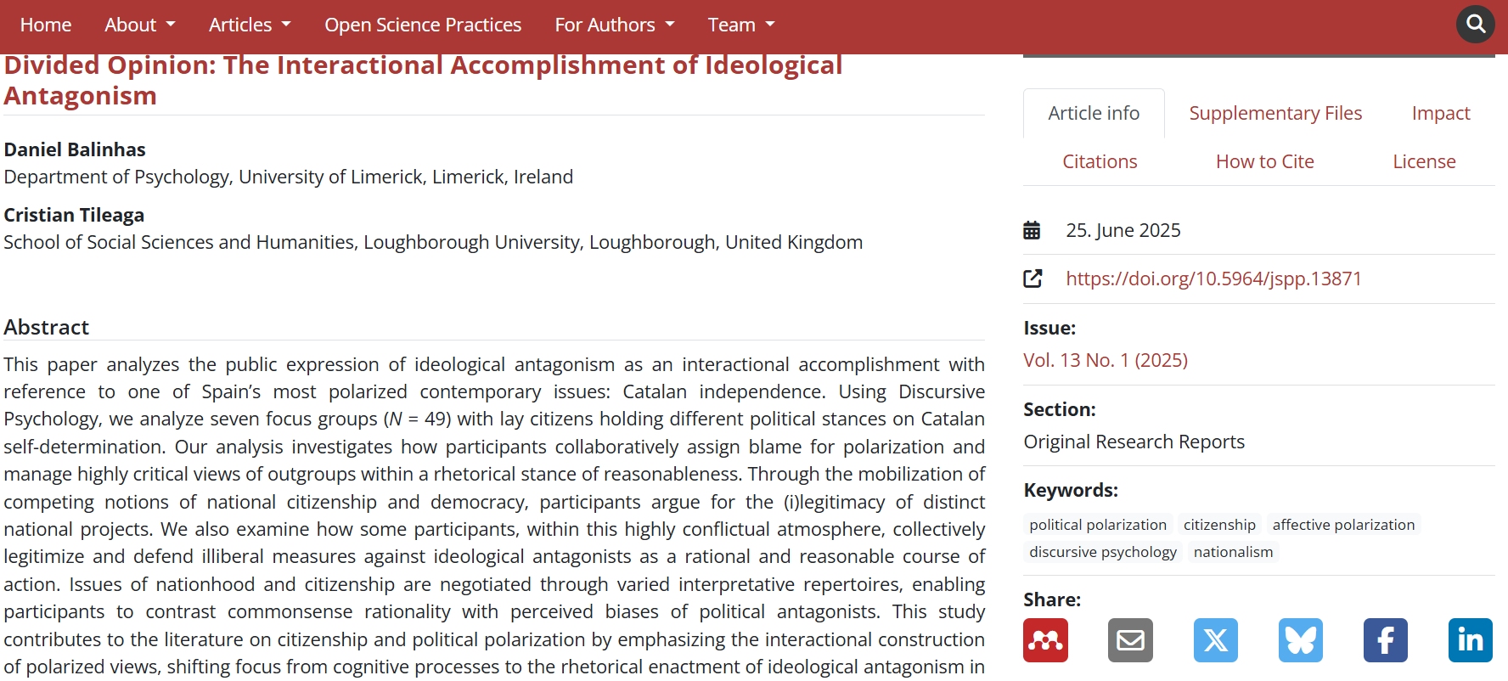Select the How to Cite tab
This screenshot has height=681, width=1508.
click(x=1264, y=161)
